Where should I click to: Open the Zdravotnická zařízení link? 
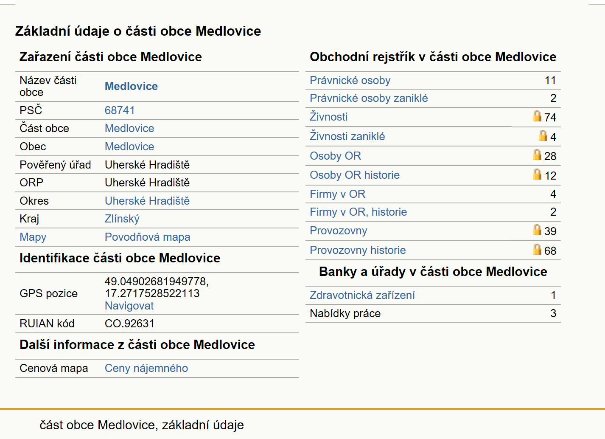362,295
